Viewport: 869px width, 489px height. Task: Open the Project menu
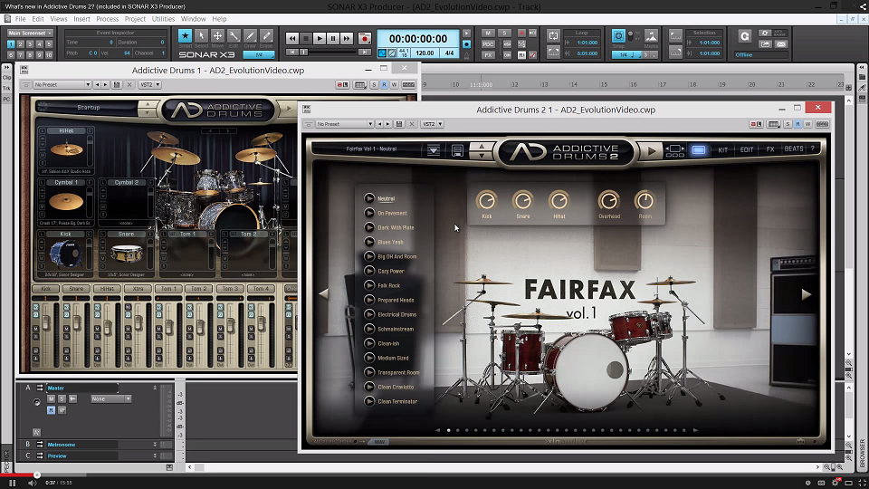point(135,19)
